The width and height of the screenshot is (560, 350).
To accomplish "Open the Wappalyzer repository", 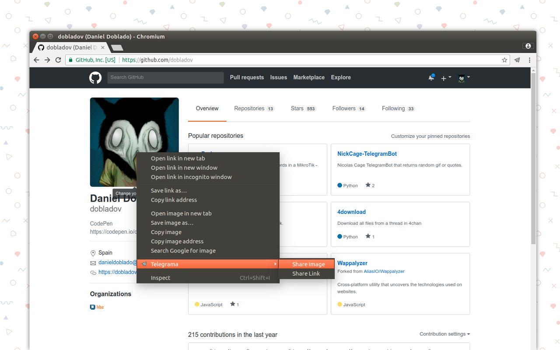I will pos(352,263).
